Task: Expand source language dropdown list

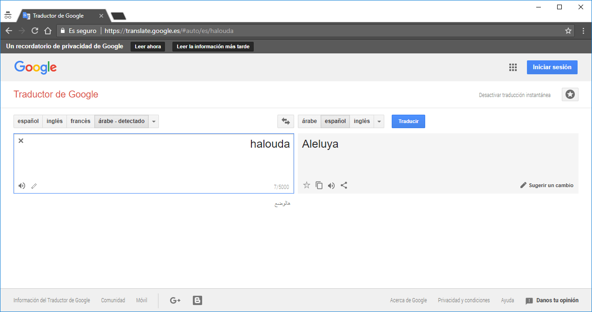Action: tap(154, 122)
